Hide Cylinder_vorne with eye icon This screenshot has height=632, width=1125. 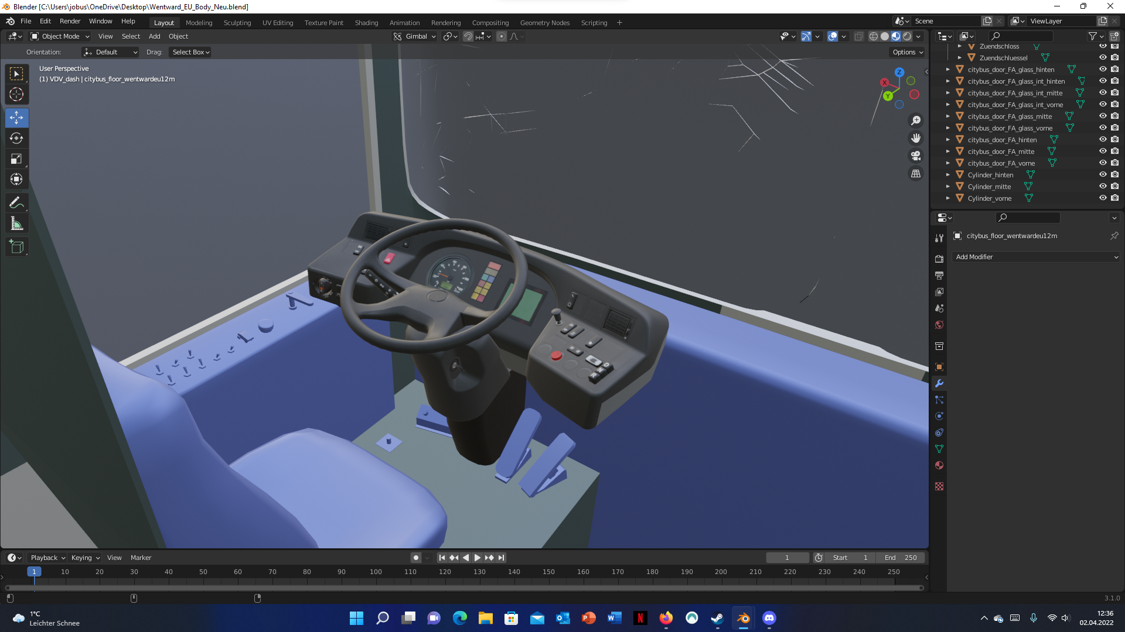point(1103,198)
